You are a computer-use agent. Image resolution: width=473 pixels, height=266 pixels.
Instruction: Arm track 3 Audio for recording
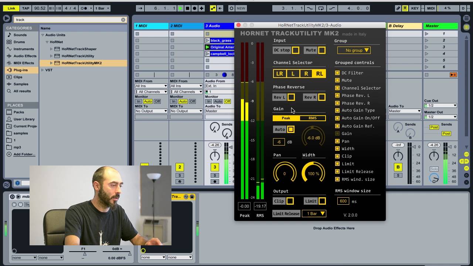[x=215, y=181]
